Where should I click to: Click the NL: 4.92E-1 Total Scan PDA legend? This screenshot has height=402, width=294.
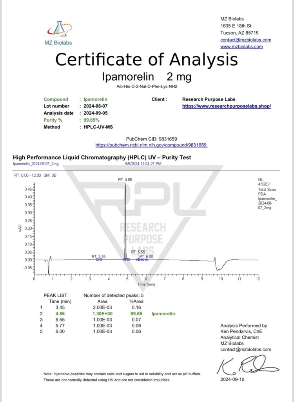pos(267,194)
